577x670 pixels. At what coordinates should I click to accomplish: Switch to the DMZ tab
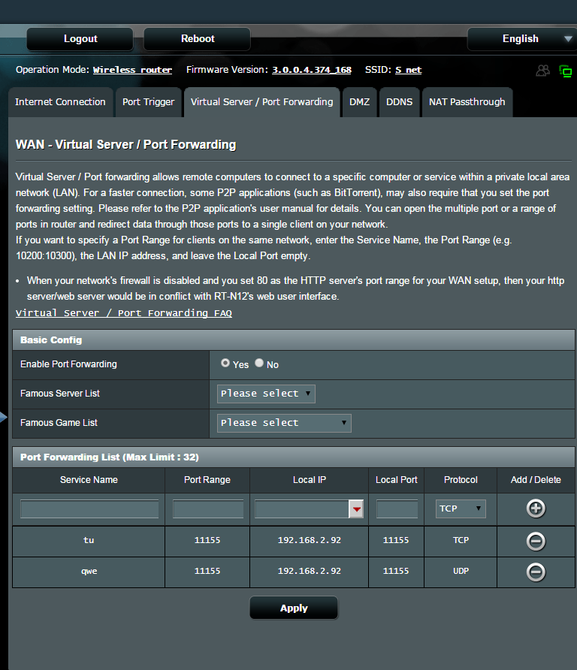(359, 102)
